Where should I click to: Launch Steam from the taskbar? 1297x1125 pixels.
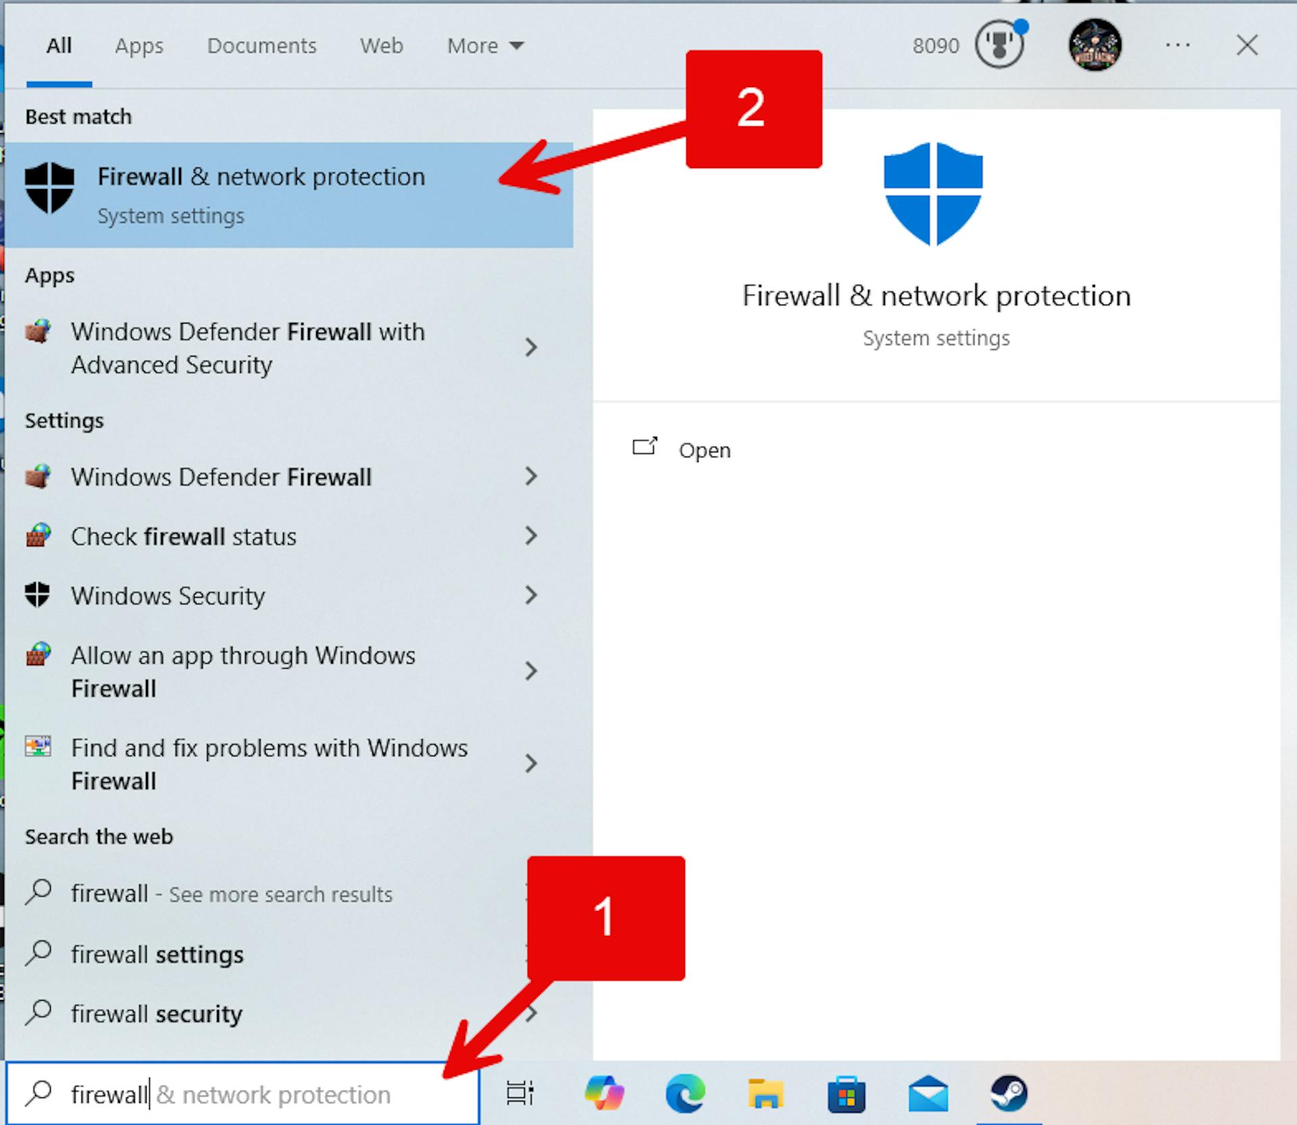click(1009, 1093)
